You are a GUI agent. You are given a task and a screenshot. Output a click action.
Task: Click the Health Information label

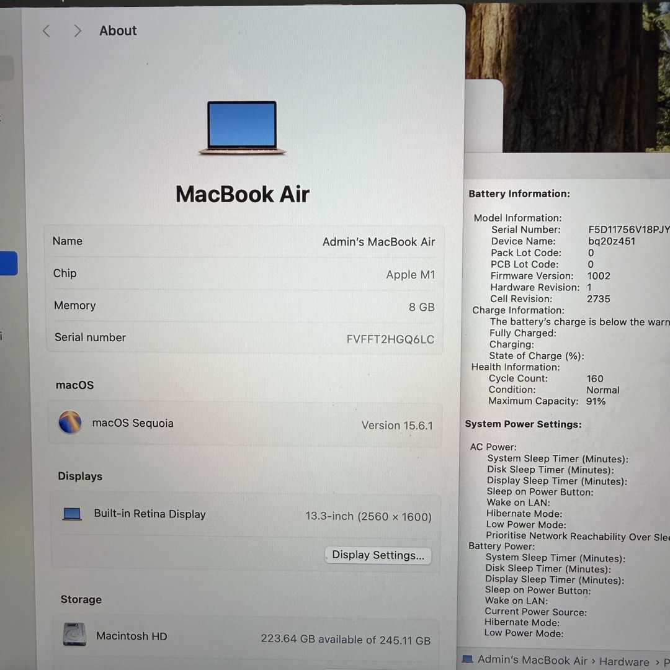(x=516, y=367)
